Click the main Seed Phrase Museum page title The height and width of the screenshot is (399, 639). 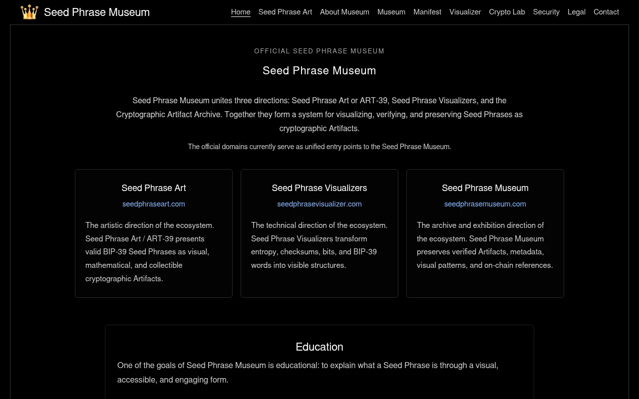pyautogui.click(x=319, y=71)
